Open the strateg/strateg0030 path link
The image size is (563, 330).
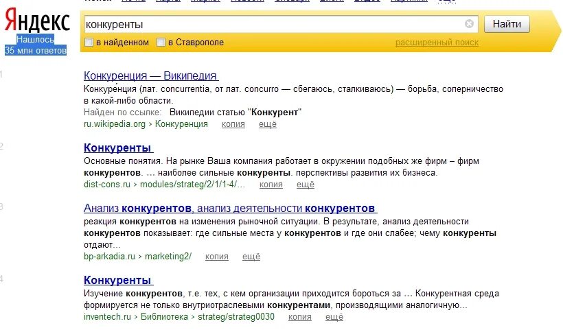coord(236,317)
